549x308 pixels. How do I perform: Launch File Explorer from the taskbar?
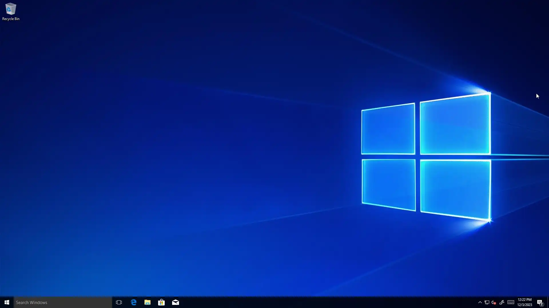pos(148,302)
